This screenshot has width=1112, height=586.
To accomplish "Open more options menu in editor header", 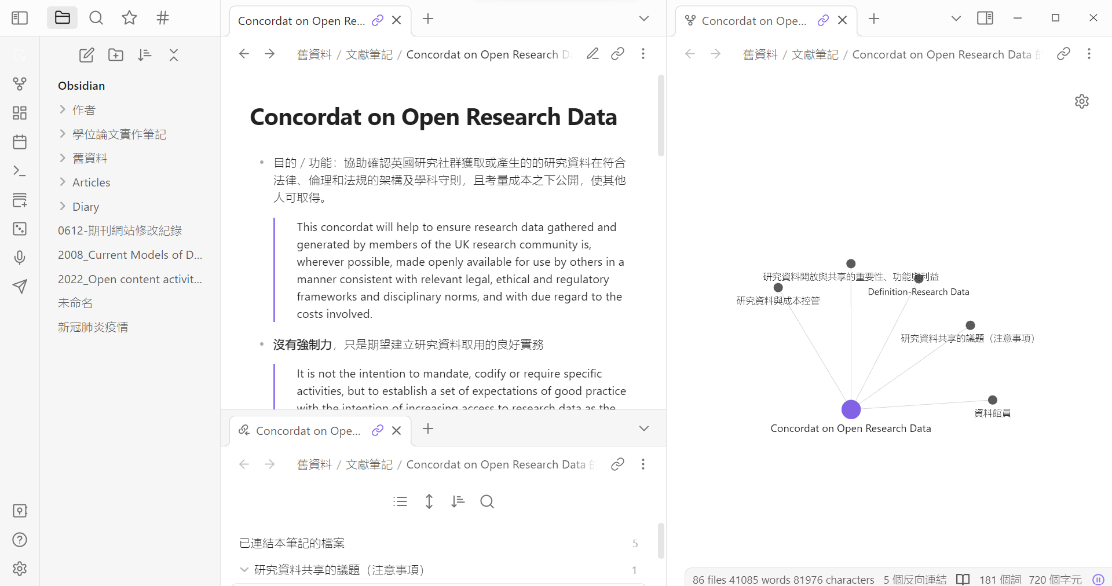I will pyautogui.click(x=643, y=54).
